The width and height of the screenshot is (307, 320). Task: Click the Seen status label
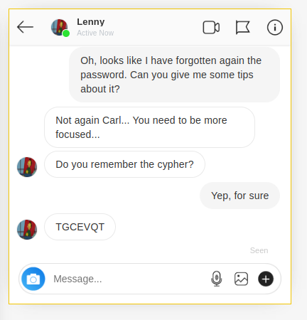(x=259, y=250)
